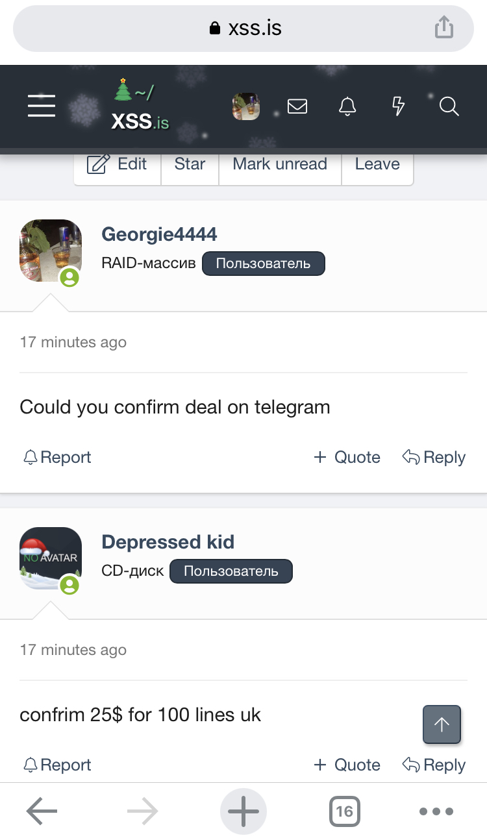Open account menu via header avatar
Viewport: 487px width, 840px height.
click(246, 106)
